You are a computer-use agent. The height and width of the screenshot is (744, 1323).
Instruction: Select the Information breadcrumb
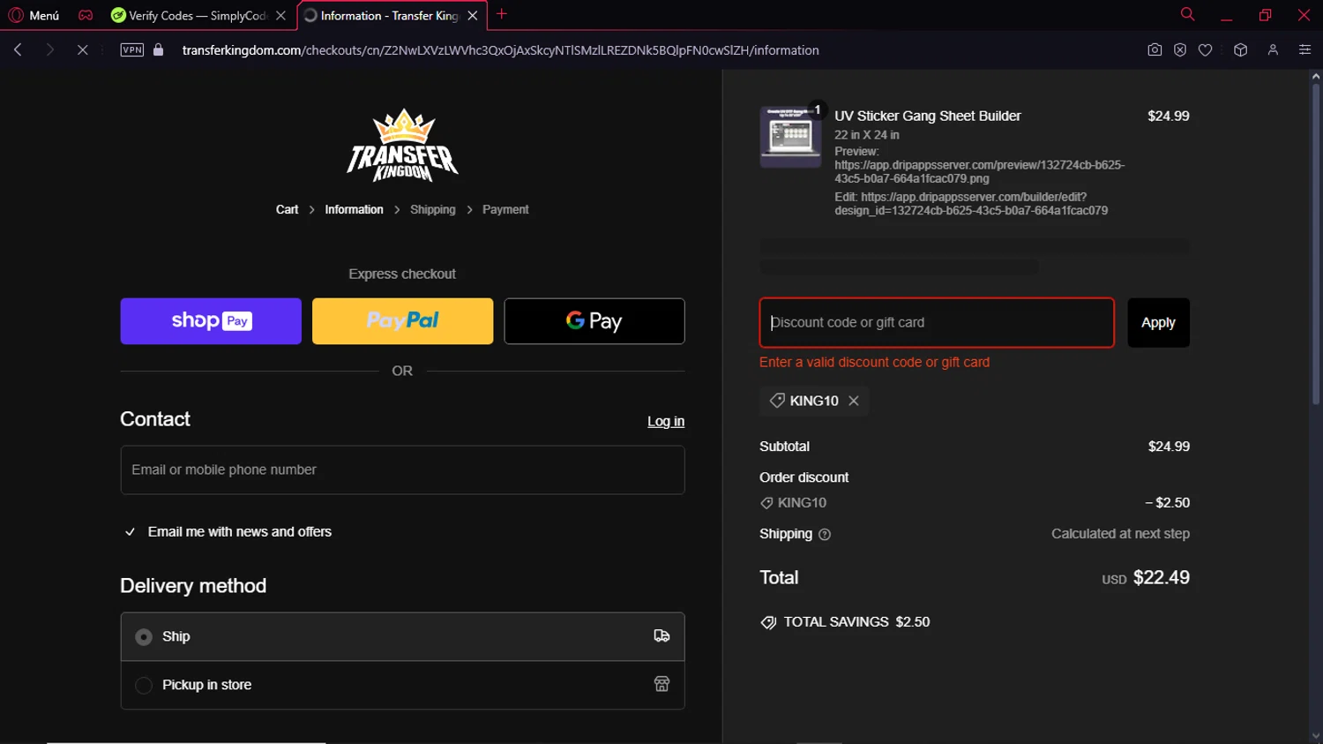coord(354,209)
